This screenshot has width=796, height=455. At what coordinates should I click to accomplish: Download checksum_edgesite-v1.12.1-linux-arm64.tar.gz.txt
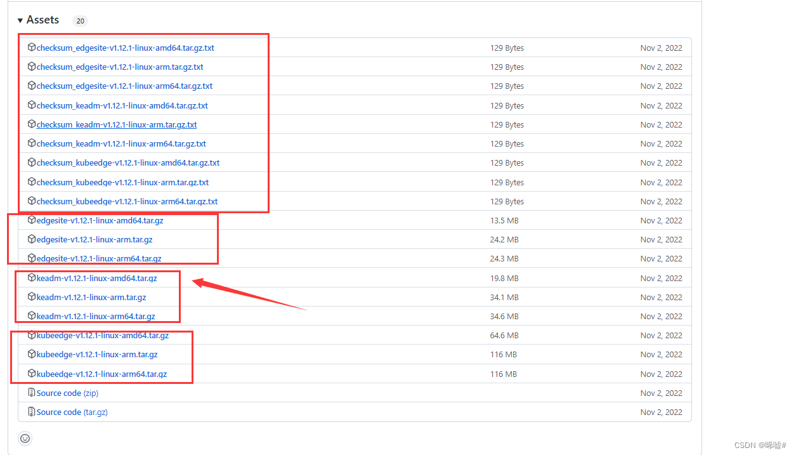coord(124,86)
